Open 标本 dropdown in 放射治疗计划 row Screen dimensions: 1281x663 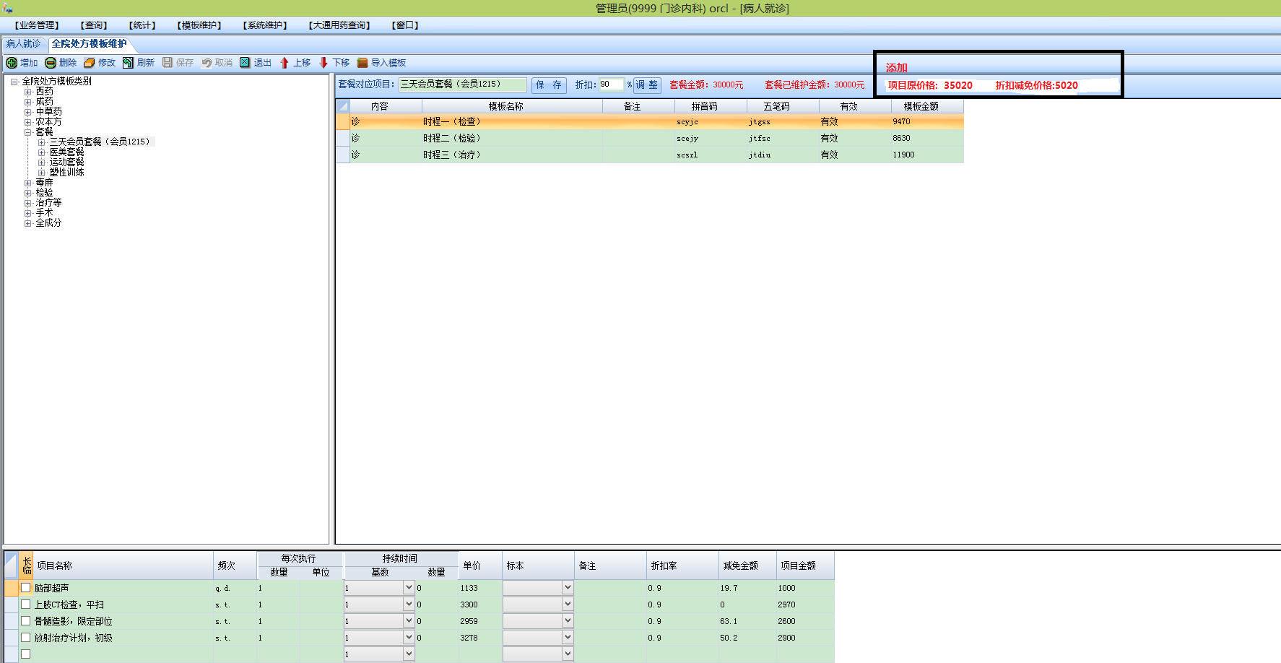(568, 638)
